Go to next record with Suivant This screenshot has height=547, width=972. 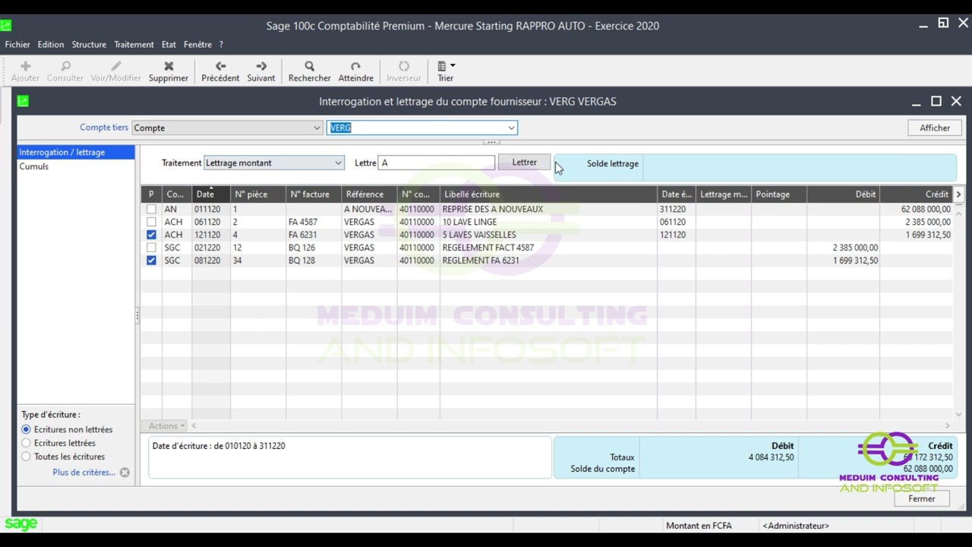(261, 67)
